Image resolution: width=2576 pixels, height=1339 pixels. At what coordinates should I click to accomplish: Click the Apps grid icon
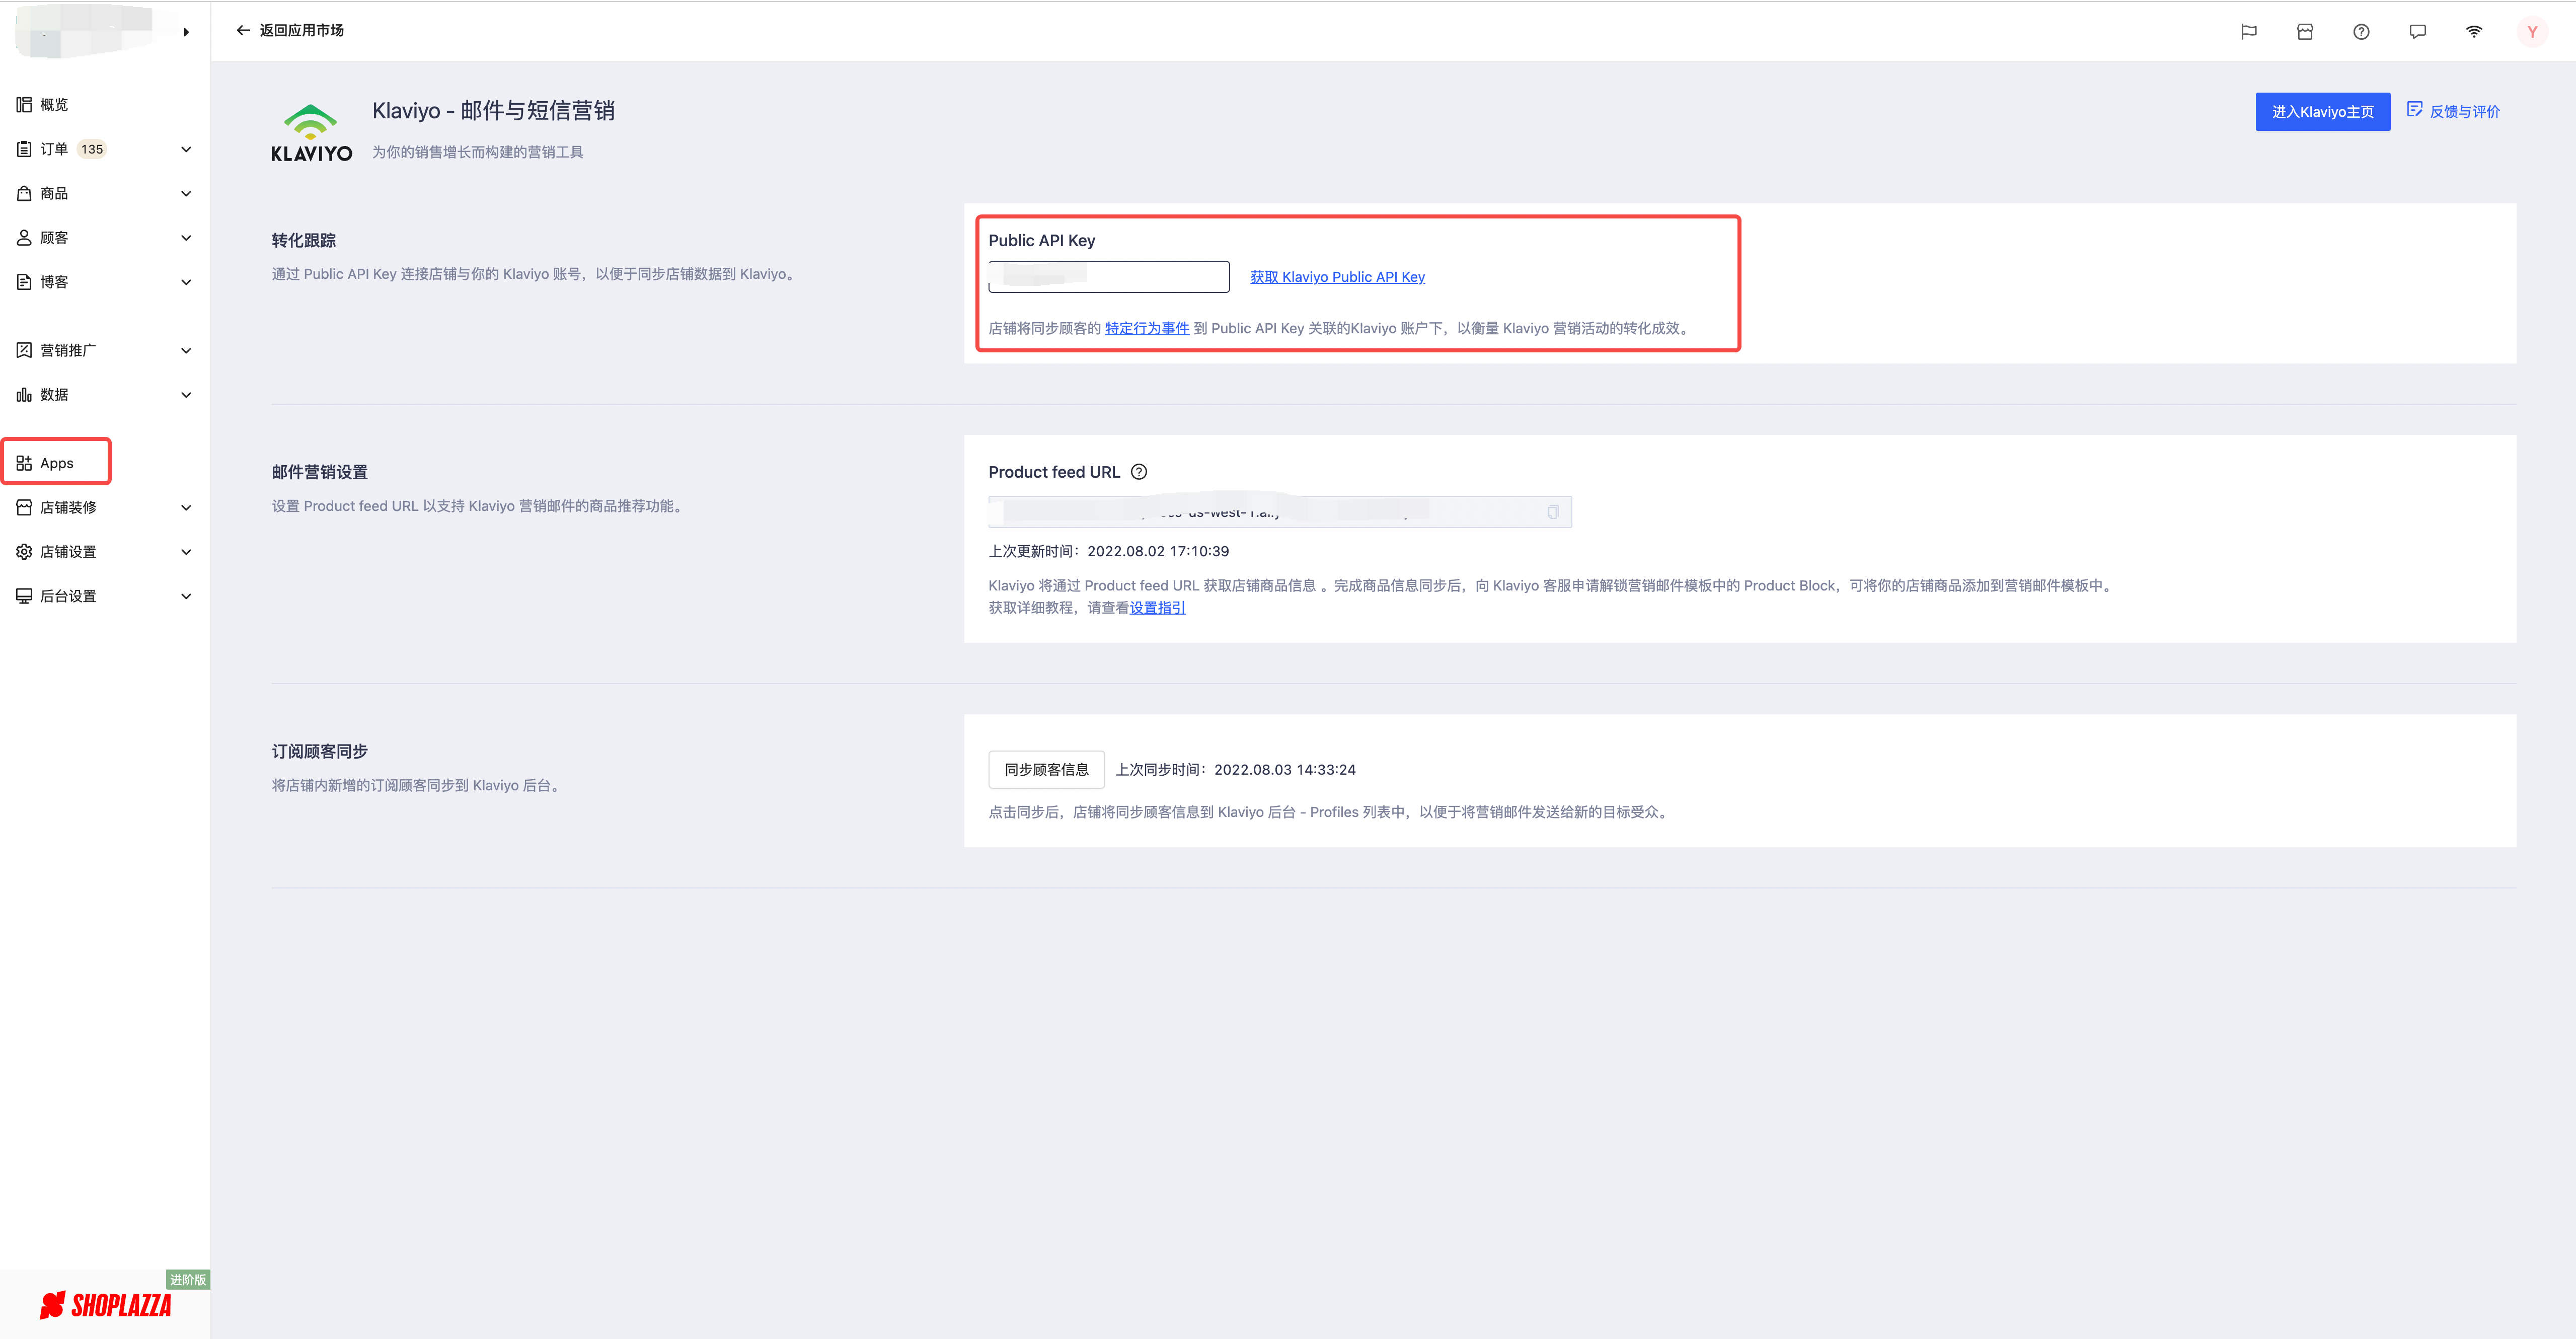tap(24, 463)
